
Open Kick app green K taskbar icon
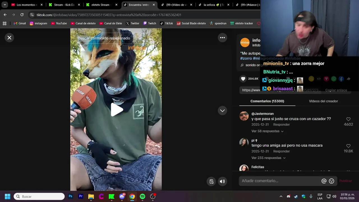click(x=111, y=196)
